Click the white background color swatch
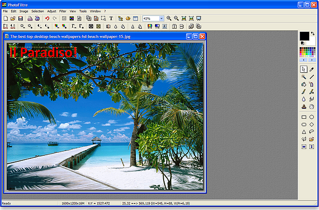The image size is (319, 210). [312, 41]
